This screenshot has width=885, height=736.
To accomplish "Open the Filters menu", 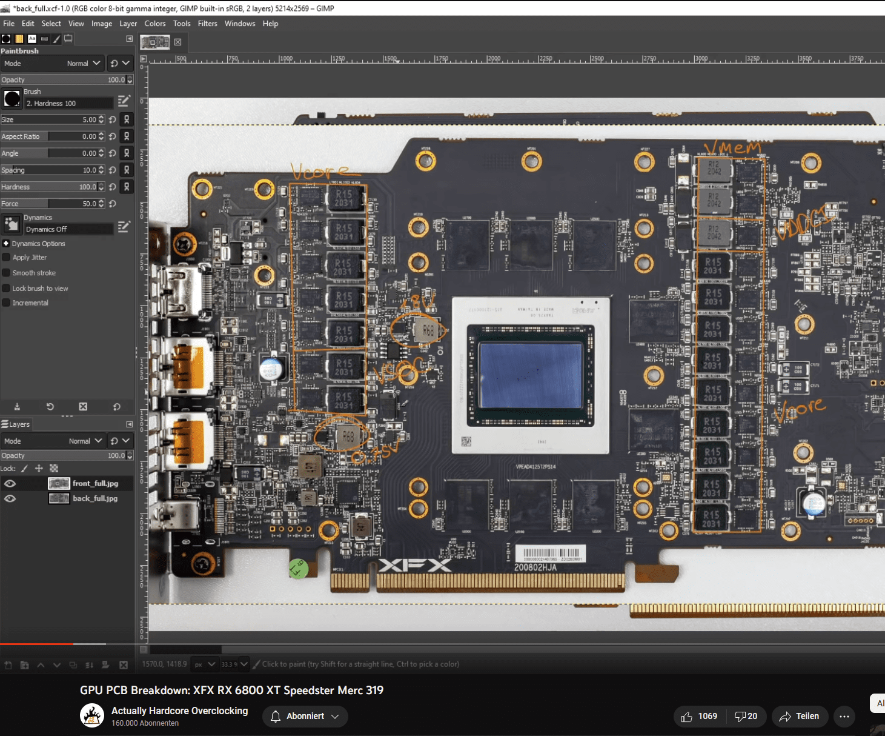I will [208, 24].
